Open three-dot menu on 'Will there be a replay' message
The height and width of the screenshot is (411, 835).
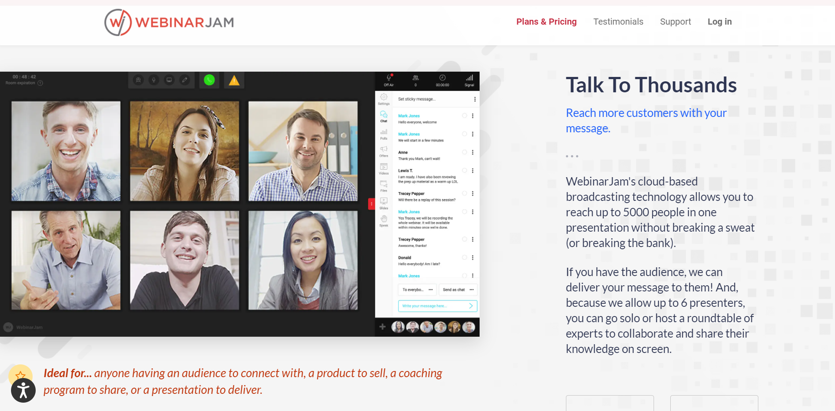pyautogui.click(x=473, y=193)
